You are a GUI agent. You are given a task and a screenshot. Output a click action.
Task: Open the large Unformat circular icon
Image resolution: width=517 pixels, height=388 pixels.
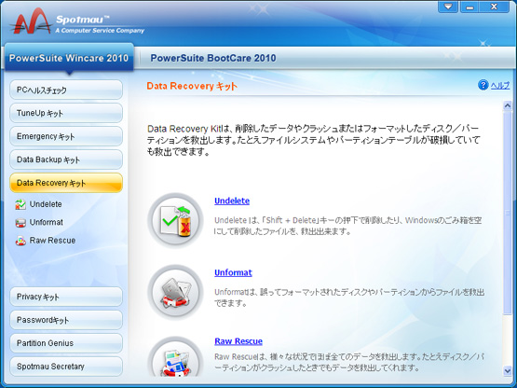[x=175, y=292]
